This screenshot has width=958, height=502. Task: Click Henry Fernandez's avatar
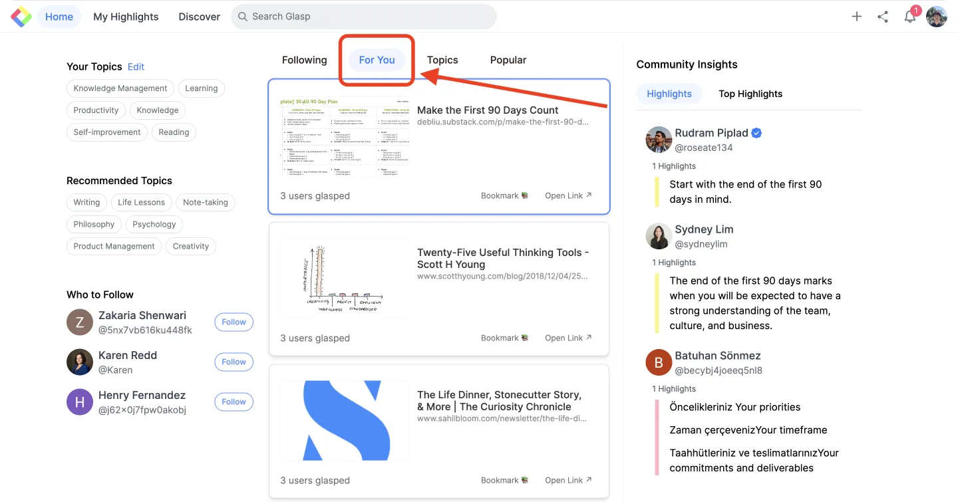pos(80,402)
